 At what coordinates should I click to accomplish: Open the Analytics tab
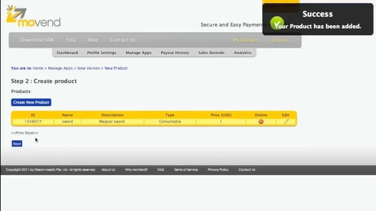[x=243, y=53]
